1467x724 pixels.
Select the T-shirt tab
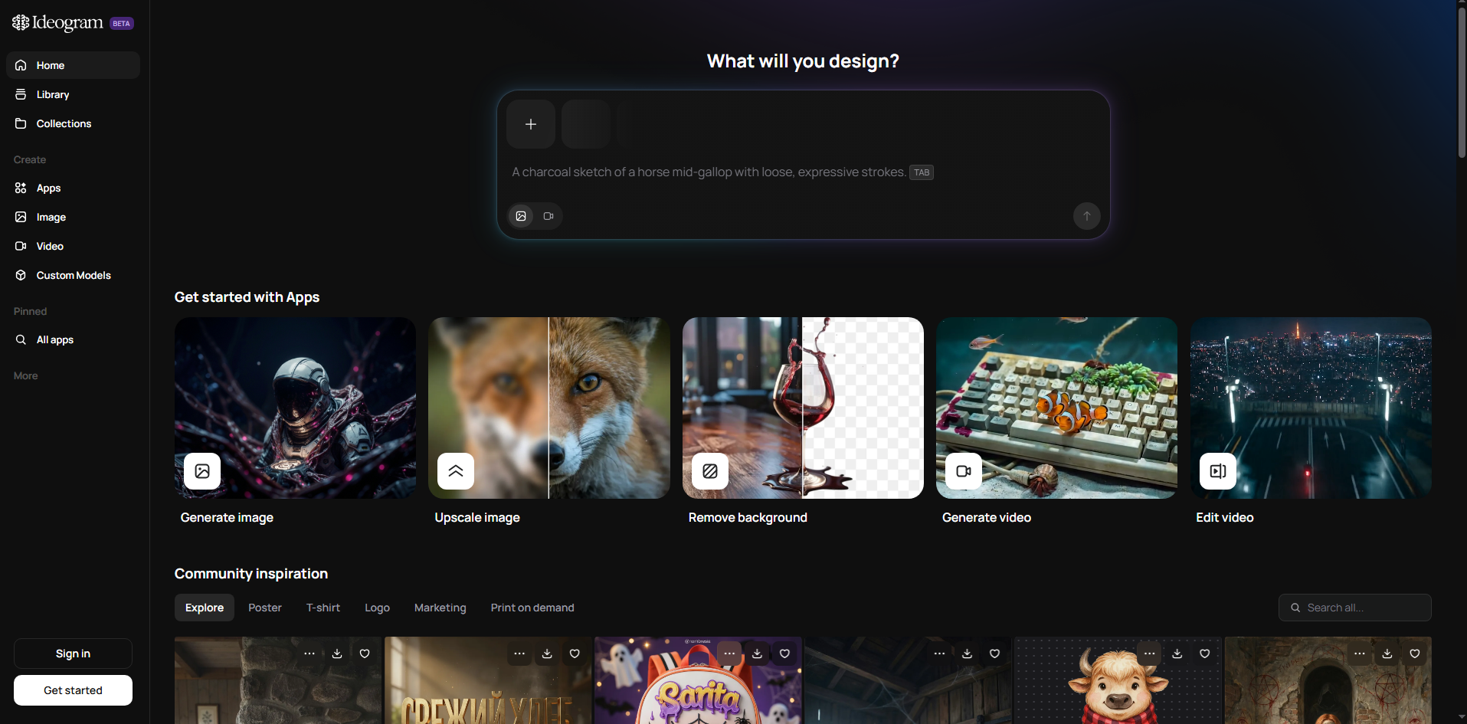coord(323,608)
